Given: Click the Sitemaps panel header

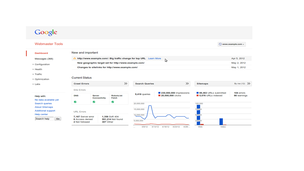Looking at the screenshot, I should (223, 84).
